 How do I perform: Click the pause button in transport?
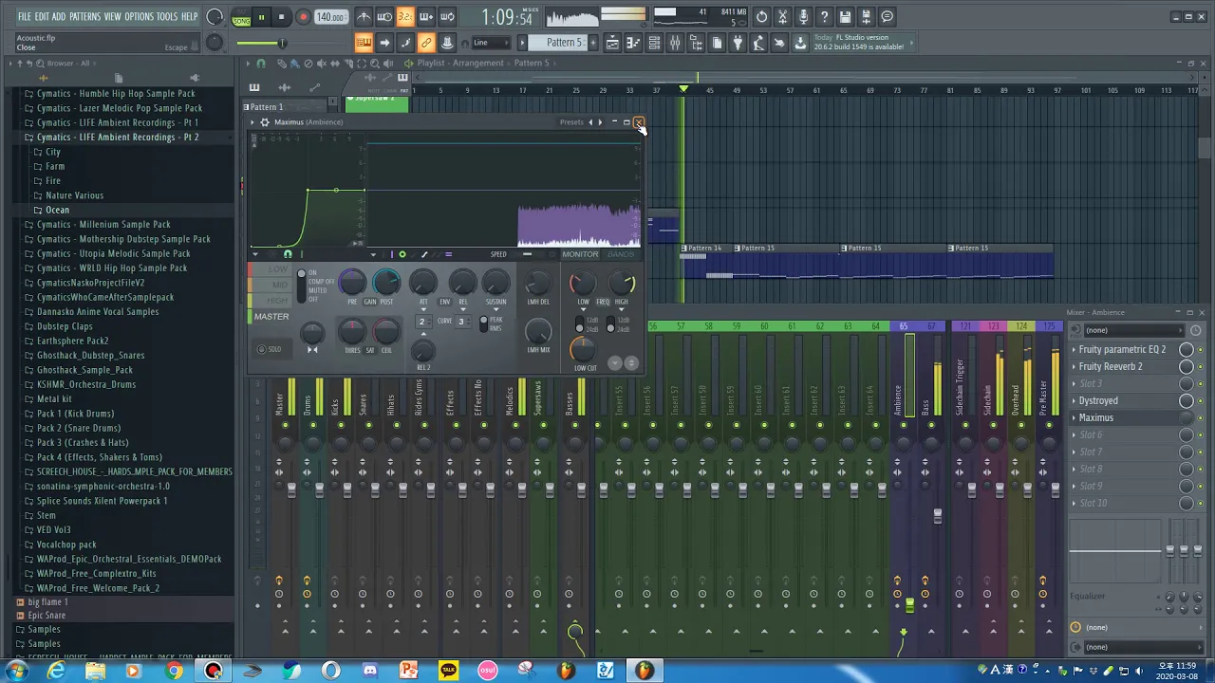261,17
